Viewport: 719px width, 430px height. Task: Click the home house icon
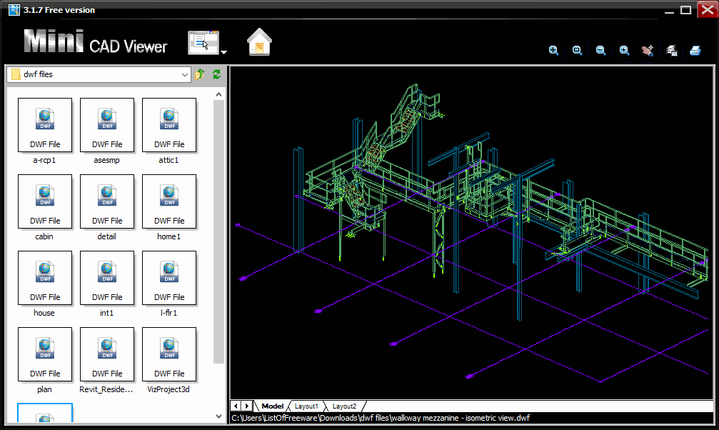[x=259, y=42]
